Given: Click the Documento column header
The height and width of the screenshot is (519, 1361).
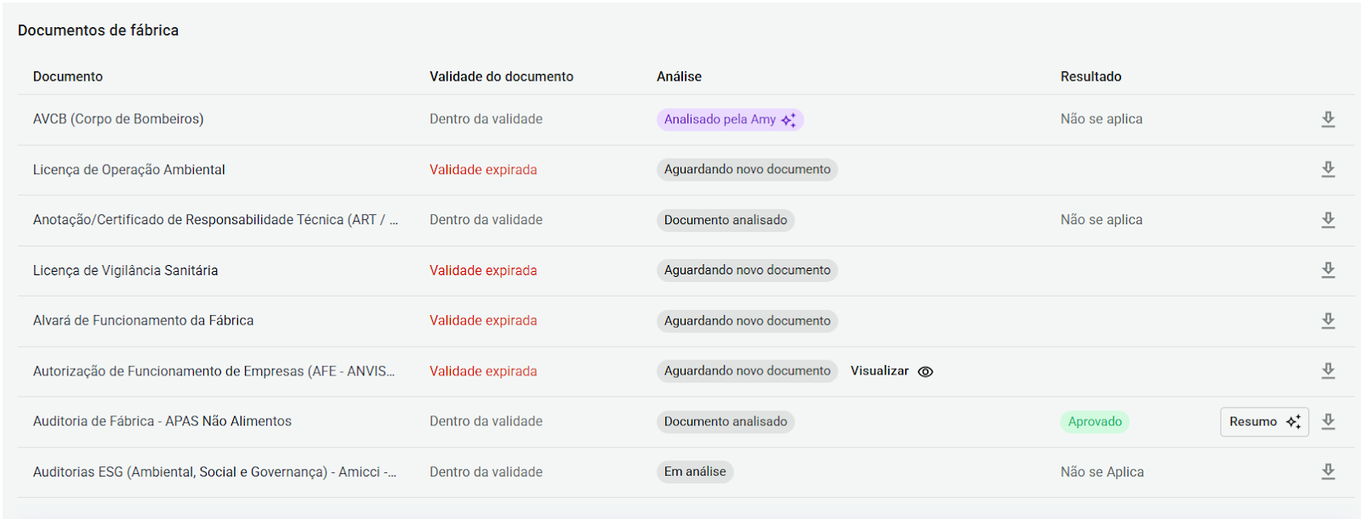Looking at the screenshot, I should click(x=68, y=76).
